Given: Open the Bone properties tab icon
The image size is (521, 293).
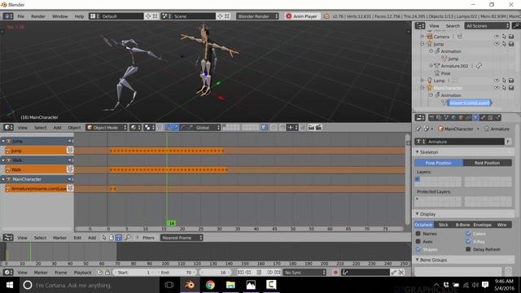Looking at the screenshot, I should [483, 117].
